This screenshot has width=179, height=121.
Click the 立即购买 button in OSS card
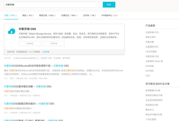click(30, 44)
